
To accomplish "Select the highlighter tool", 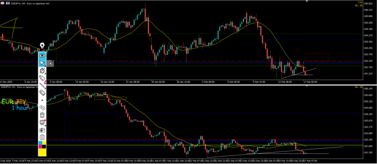I will [42, 78].
